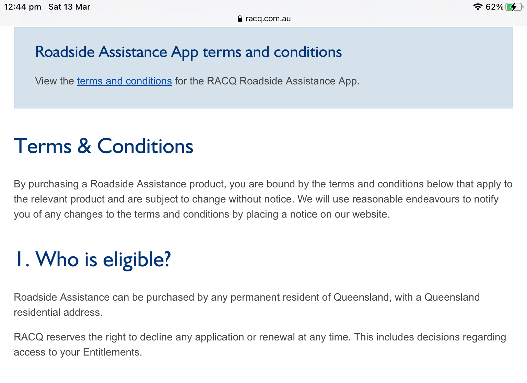Tap the text View the in notice box

point(55,81)
